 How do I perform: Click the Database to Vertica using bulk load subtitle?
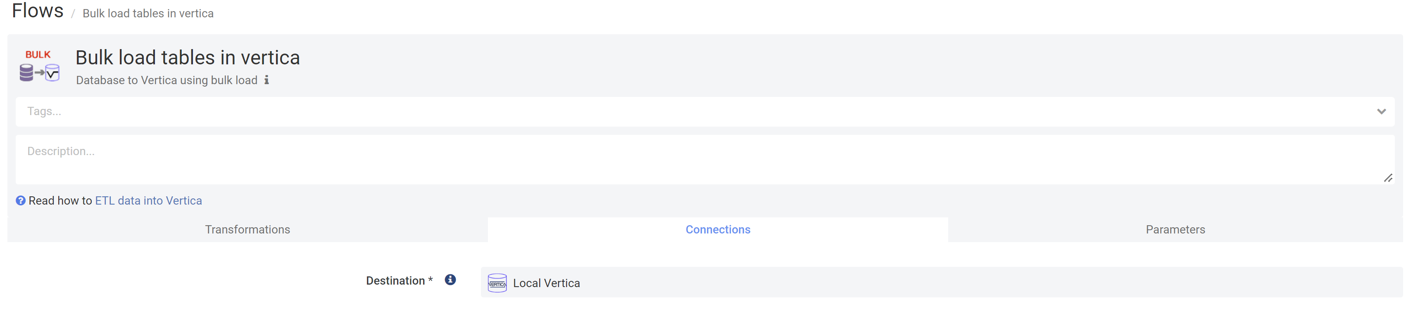(x=167, y=80)
